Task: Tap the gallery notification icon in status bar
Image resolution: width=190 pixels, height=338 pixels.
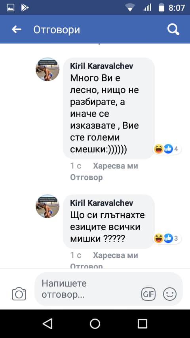Action: point(11,8)
